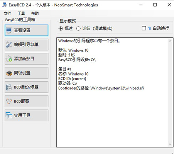Click the line EasyBCD引导设备: C:\
The width and height of the screenshot is (174, 154).
tap(77, 60)
